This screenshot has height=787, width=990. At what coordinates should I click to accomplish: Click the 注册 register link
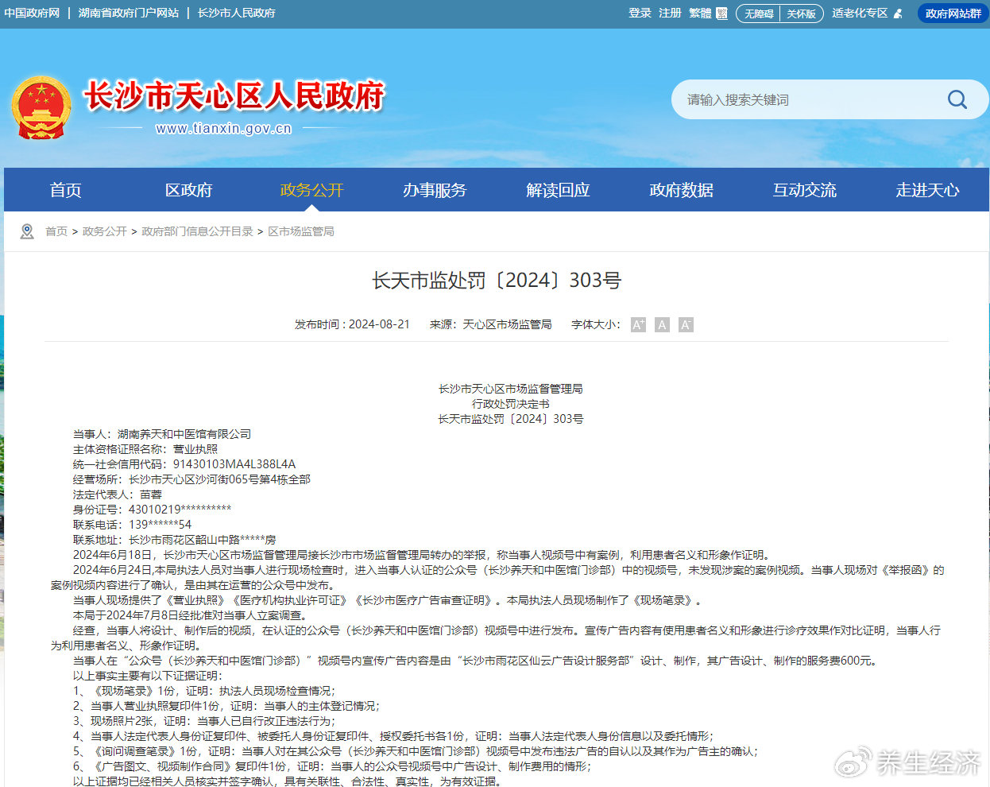[x=670, y=13]
